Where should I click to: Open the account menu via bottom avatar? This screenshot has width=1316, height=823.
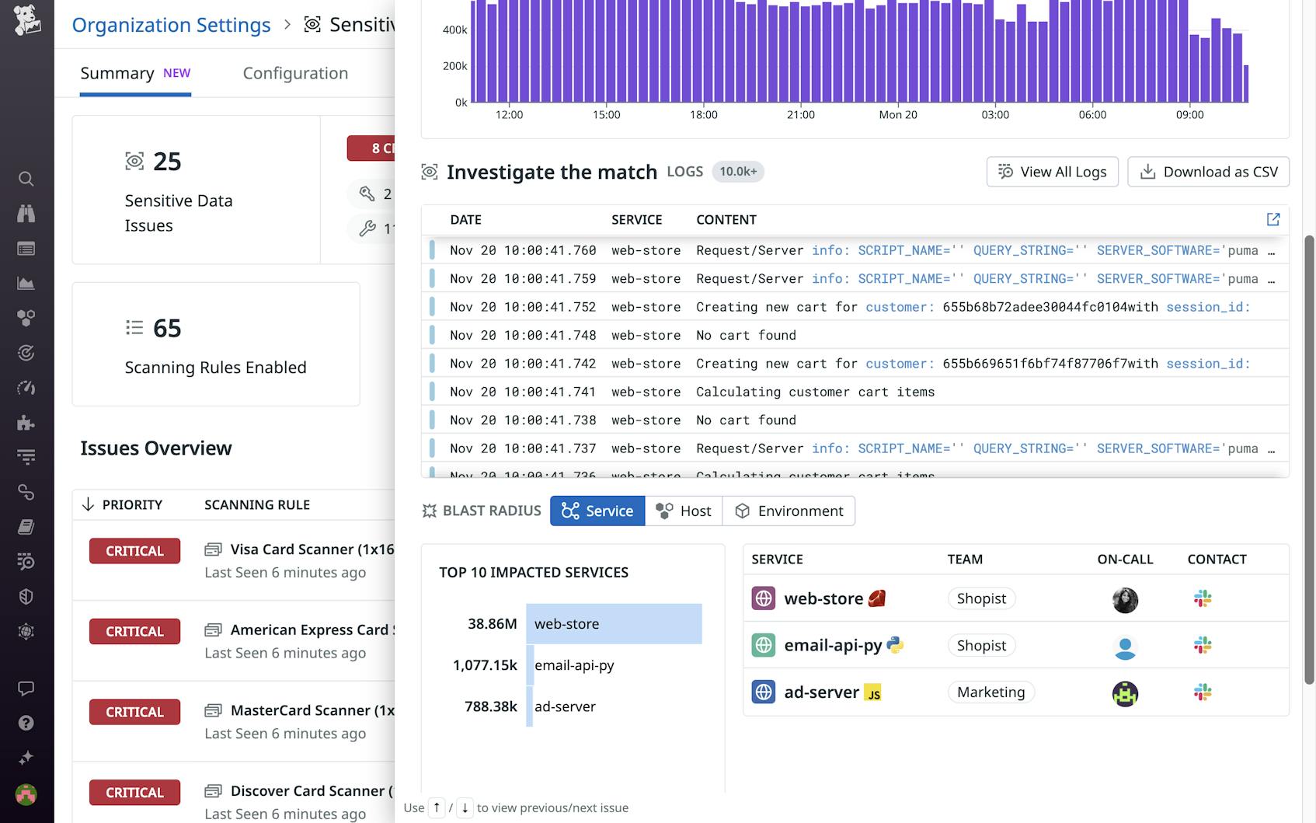pyautogui.click(x=26, y=794)
